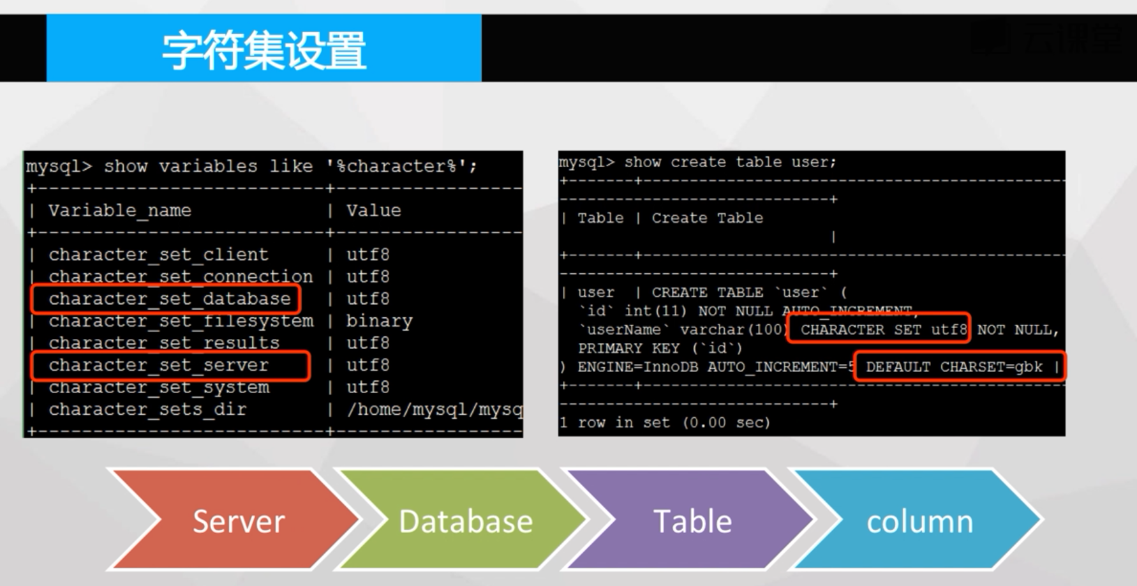Click the /home/mysql/mysq directory path value
Image resolution: width=1137 pixels, height=586 pixels.
tap(435, 409)
